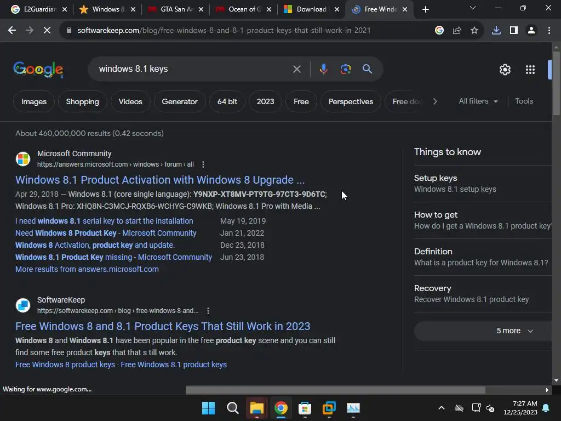The image size is (561, 421).
Task: Open a new tab
Action: click(x=425, y=9)
